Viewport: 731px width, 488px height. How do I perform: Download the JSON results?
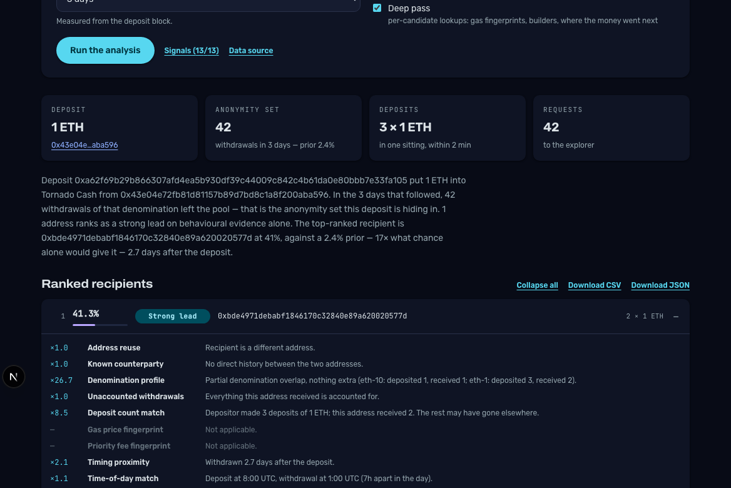tap(660, 285)
